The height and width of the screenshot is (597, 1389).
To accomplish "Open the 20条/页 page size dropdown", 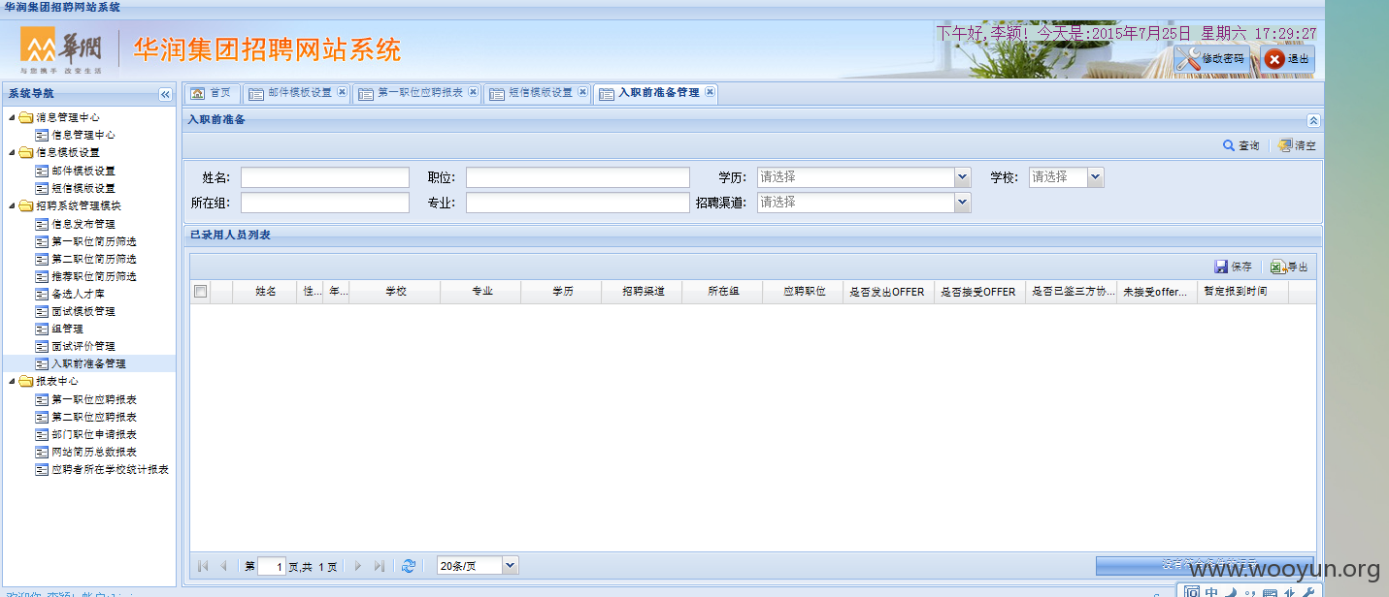I will pyautogui.click(x=511, y=565).
